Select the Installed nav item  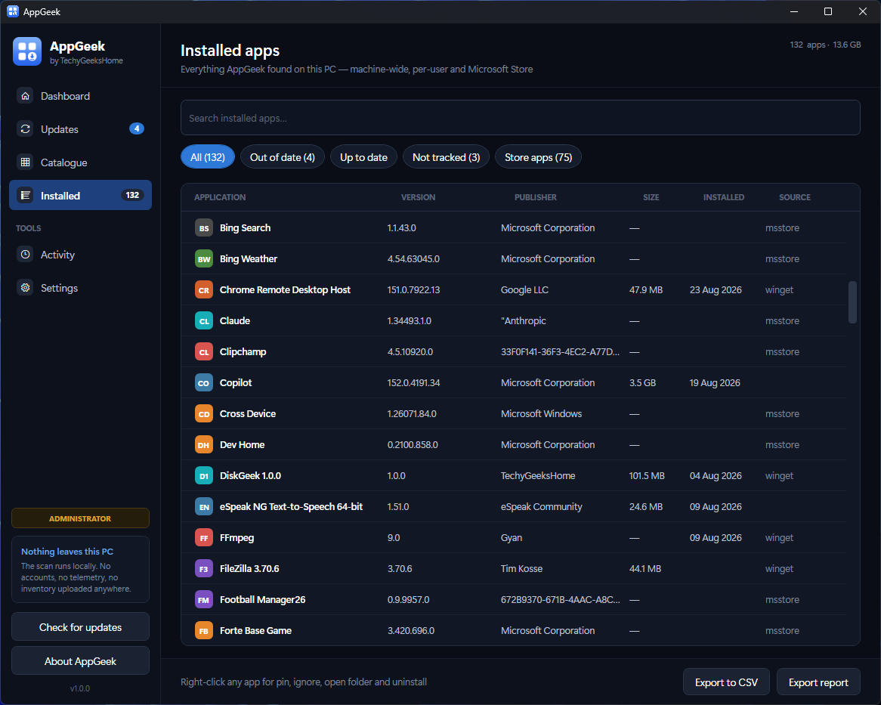pos(80,195)
